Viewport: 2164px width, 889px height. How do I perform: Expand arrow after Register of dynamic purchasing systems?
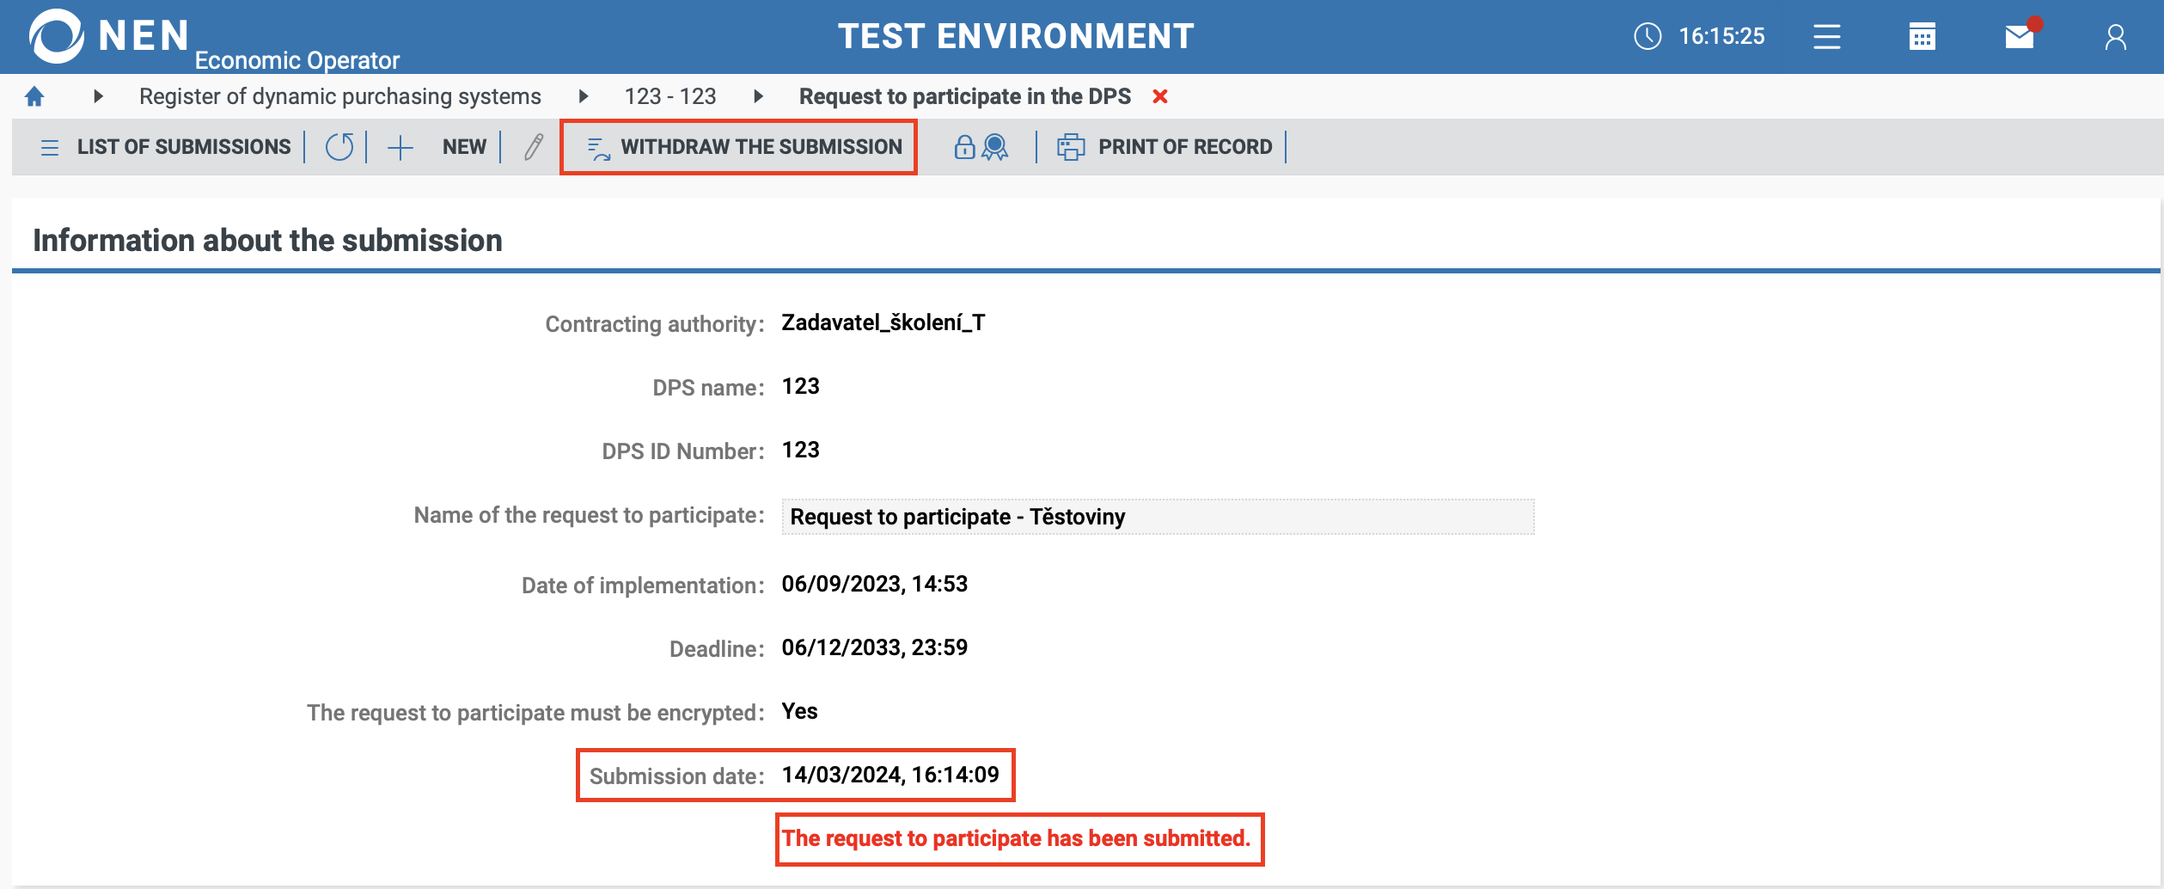click(x=584, y=96)
